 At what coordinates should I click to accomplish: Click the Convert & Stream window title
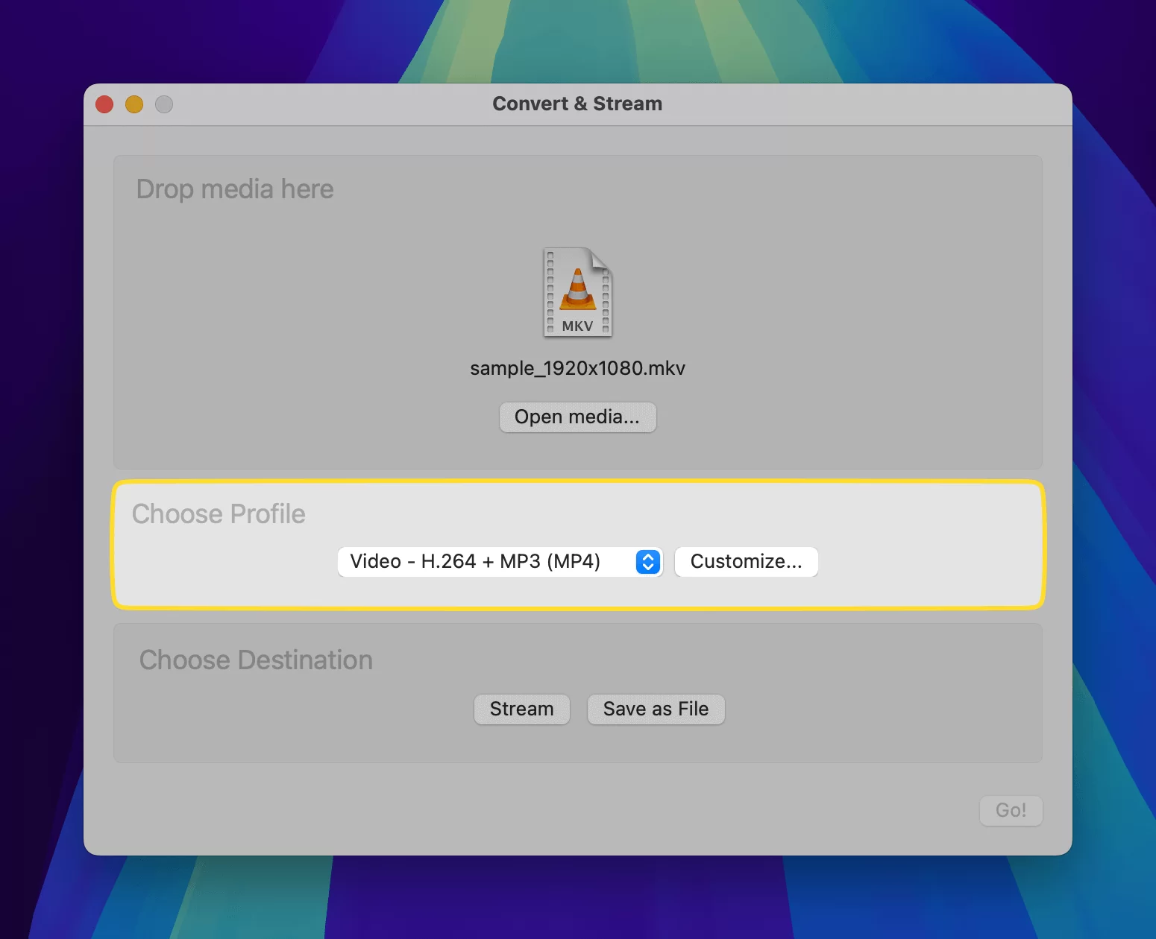click(x=577, y=104)
